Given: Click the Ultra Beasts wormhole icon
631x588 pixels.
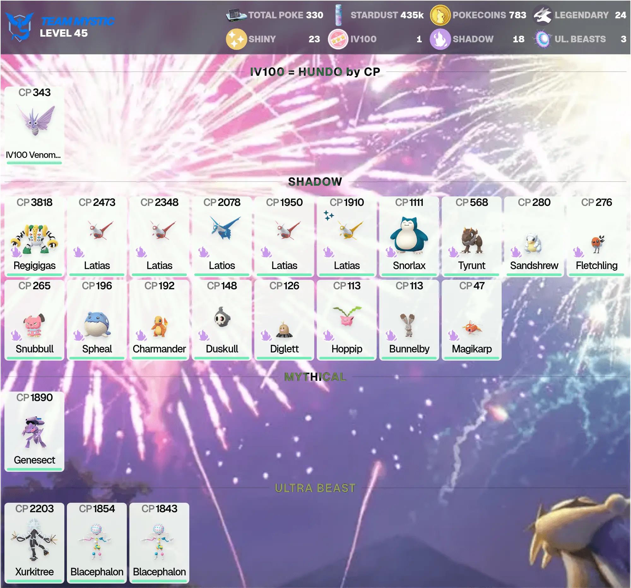Looking at the screenshot, I should [x=543, y=39].
